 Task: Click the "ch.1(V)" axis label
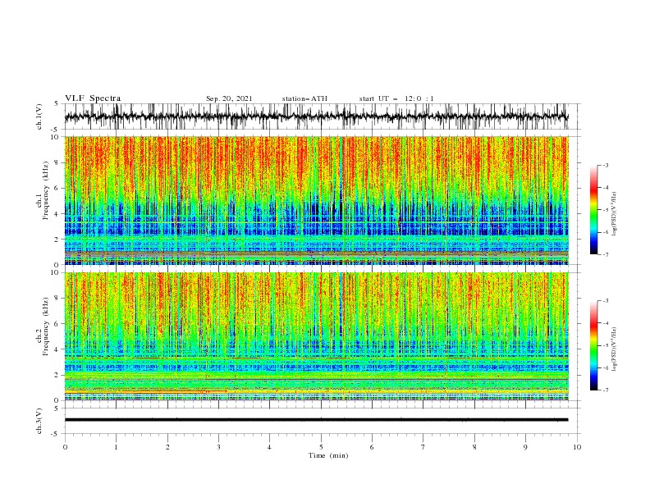coord(39,116)
